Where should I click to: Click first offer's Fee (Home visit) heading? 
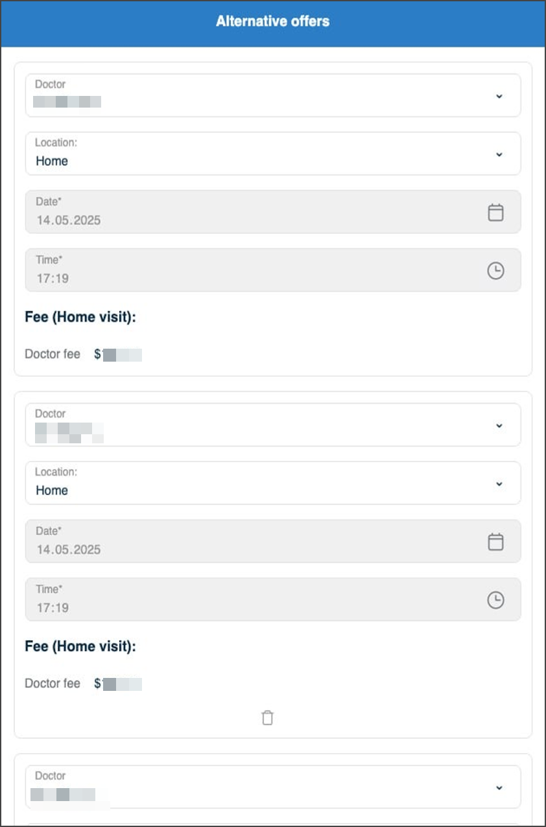point(80,317)
